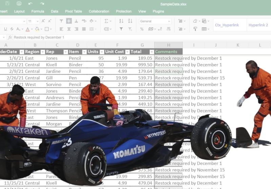
Task: Align cell content to top
Action: point(61,21)
